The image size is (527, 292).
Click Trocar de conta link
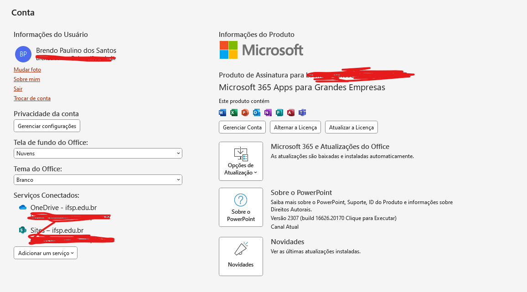coord(32,98)
